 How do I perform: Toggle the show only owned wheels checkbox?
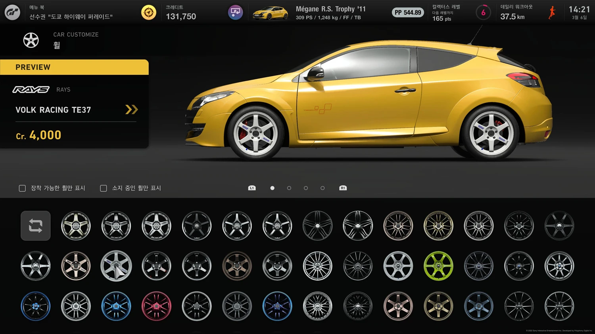coord(104,188)
